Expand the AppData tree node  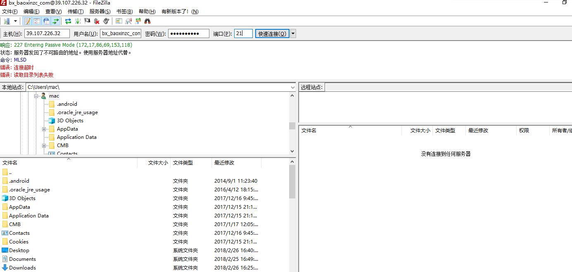44,129
